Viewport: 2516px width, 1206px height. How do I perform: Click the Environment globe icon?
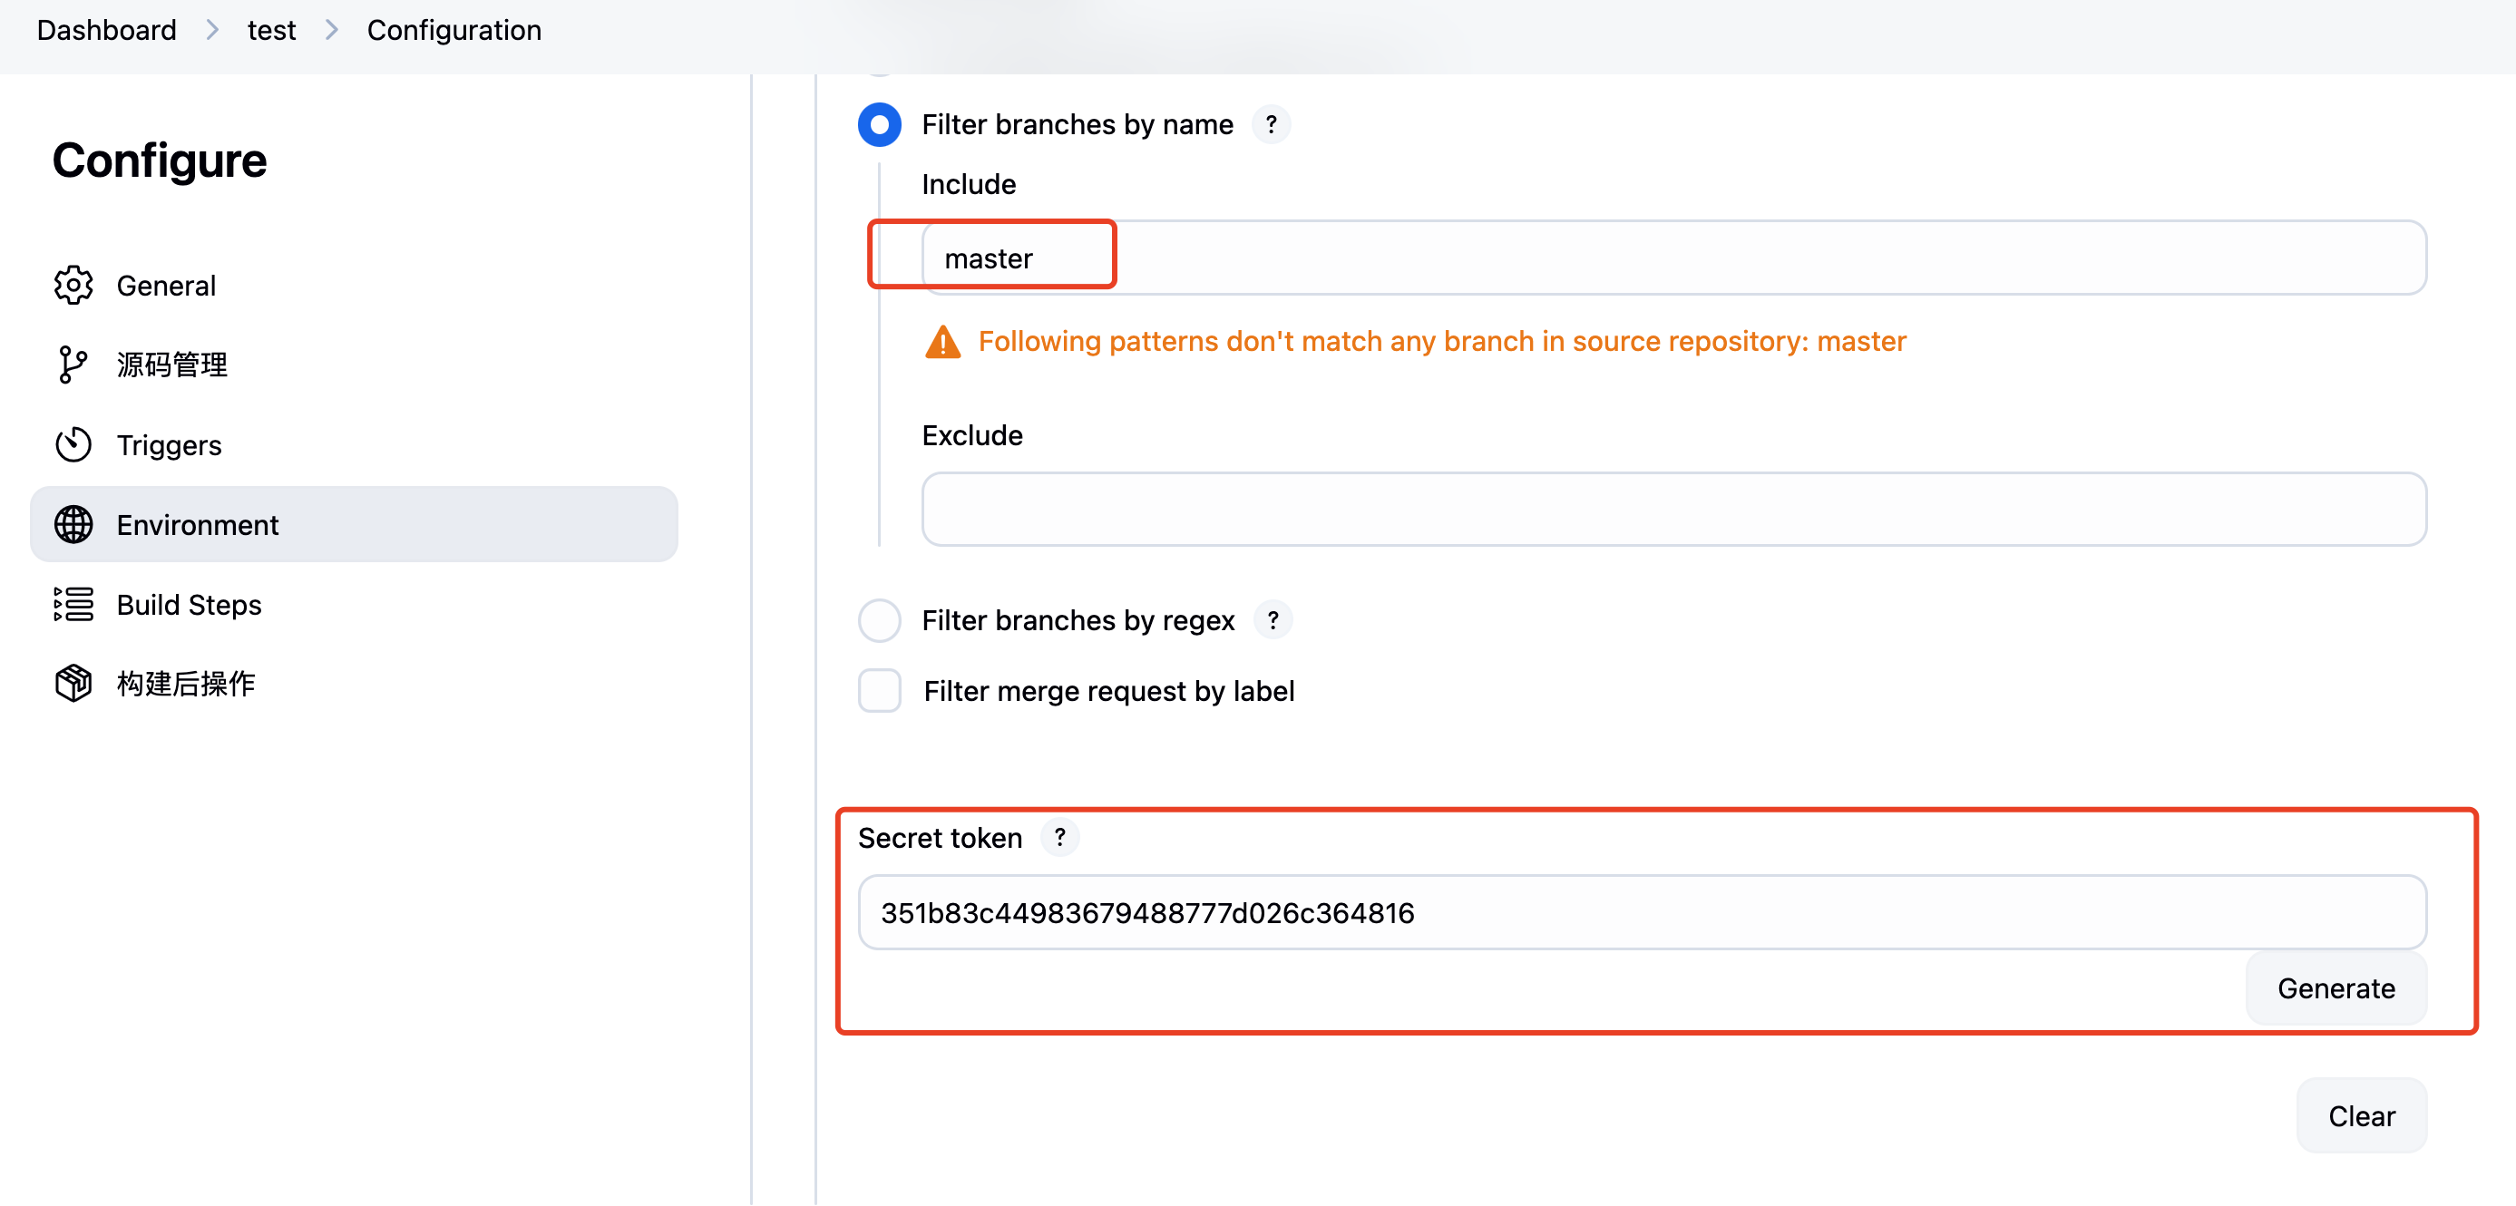pos(74,524)
